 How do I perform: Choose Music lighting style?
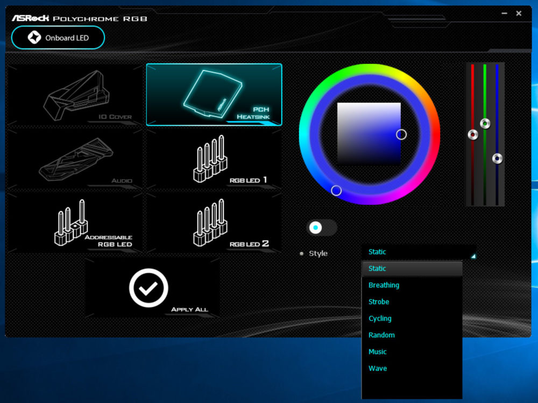[x=412, y=352]
